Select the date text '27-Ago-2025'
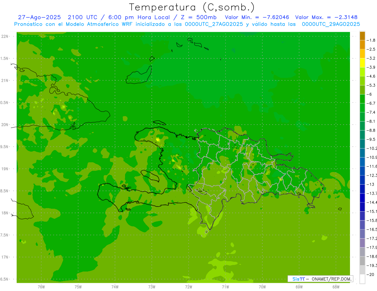 pyautogui.click(x=39, y=18)
